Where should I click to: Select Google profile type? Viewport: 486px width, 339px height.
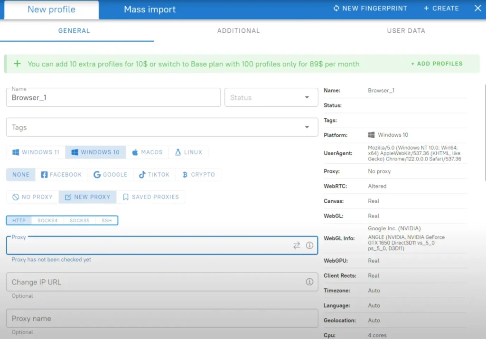[110, 175]
